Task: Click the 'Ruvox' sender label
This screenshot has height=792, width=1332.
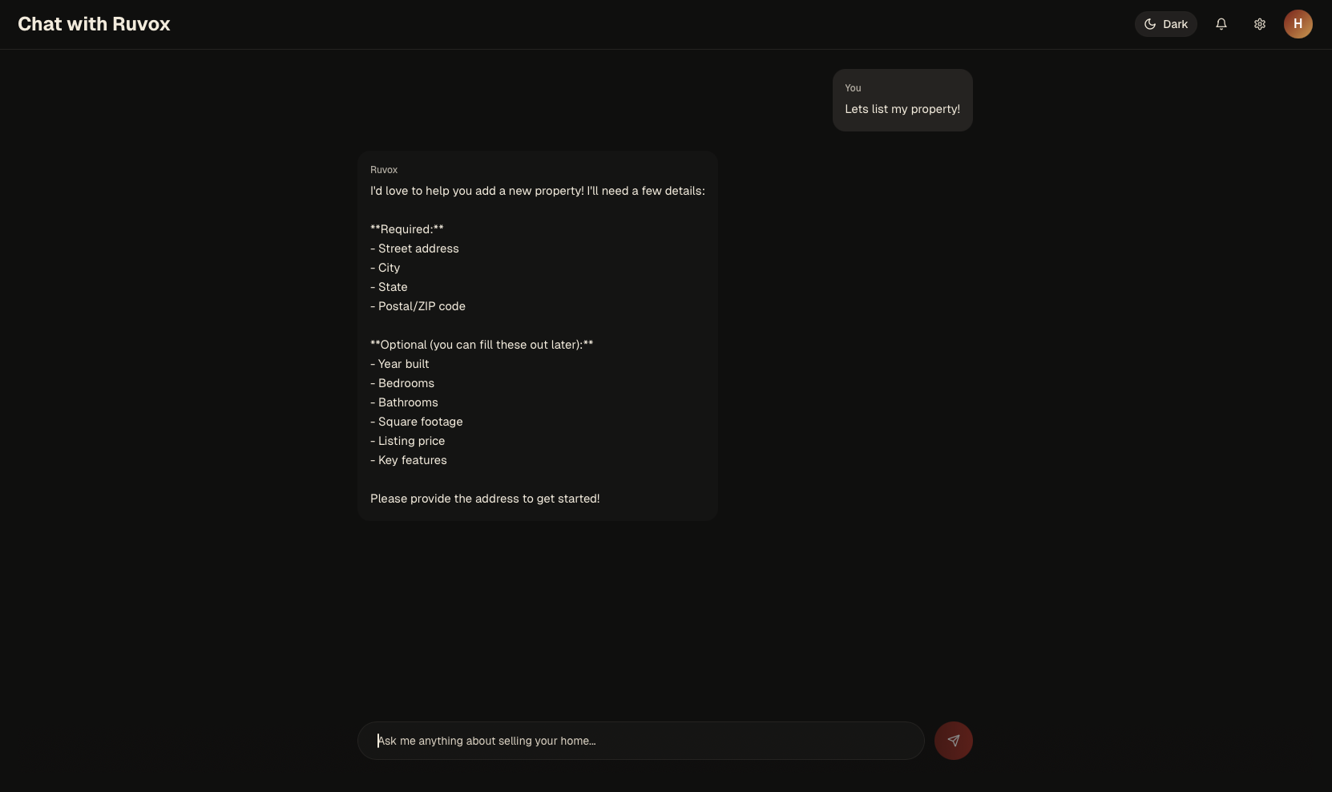Action: [384, 170]
